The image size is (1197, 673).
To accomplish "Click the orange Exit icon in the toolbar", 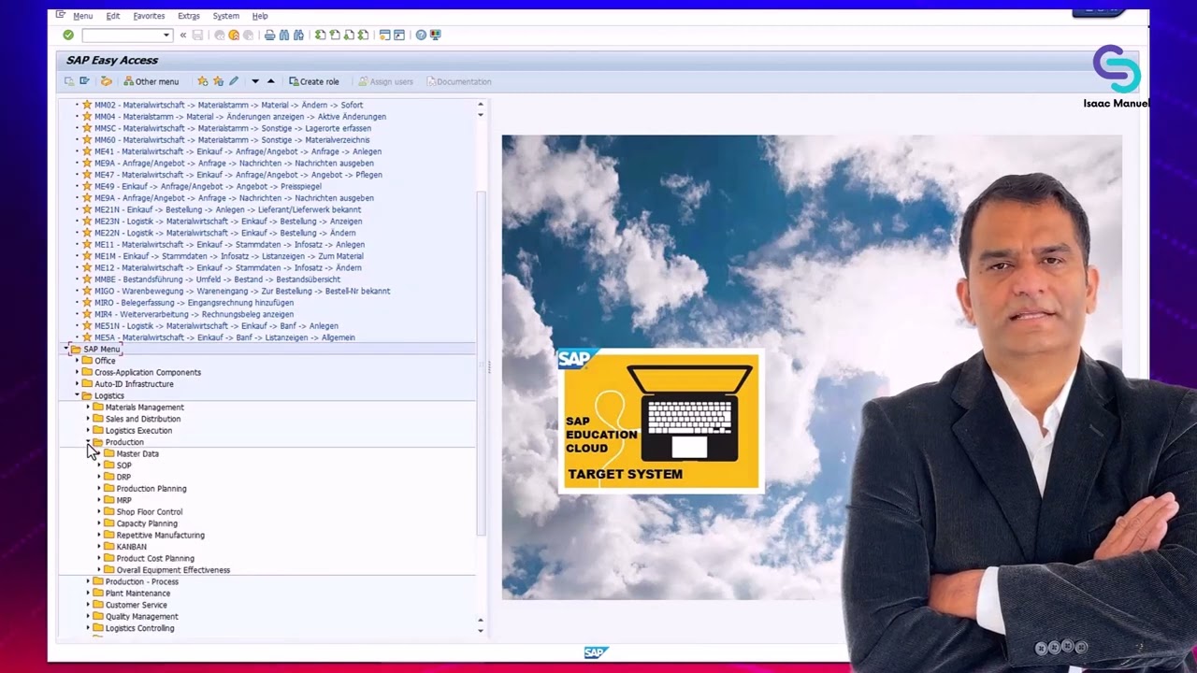I will (x=234, y=36).
